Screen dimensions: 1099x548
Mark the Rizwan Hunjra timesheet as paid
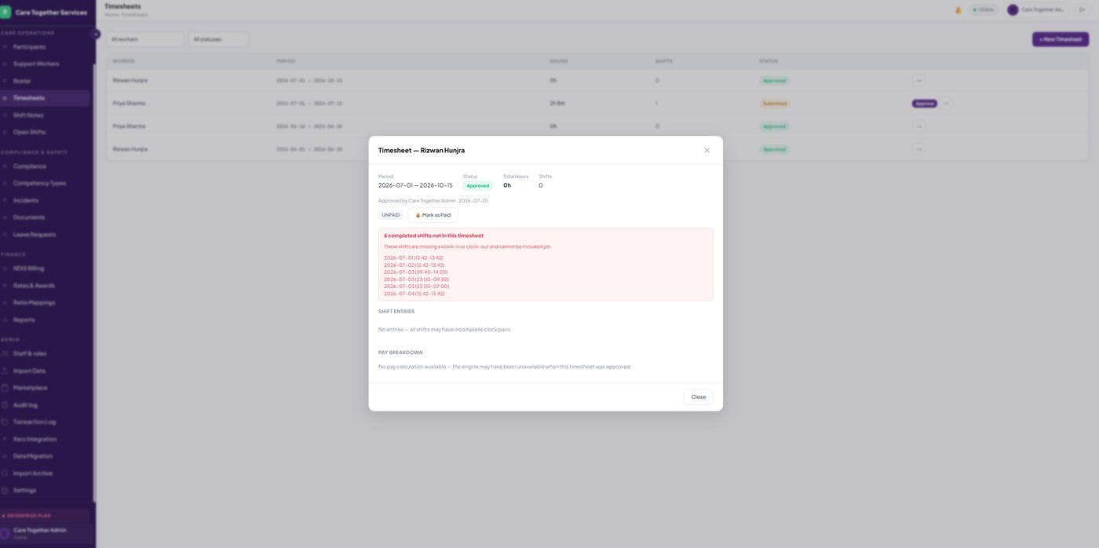coord(433,215)
